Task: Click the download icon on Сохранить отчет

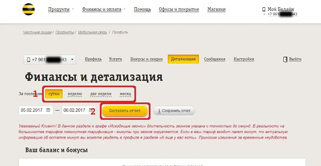Action: 159,111
